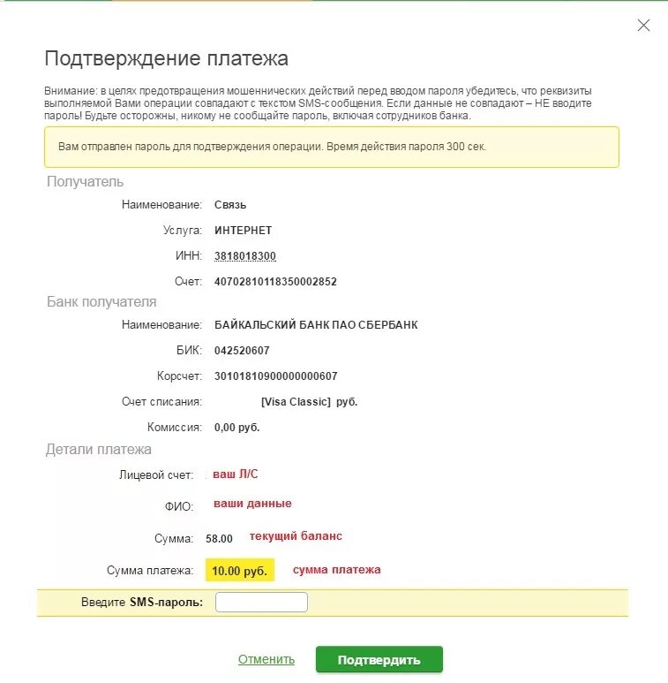Confirm the payment with the Подтвердить button
This screenshot has width=668, height=683.
379,659
